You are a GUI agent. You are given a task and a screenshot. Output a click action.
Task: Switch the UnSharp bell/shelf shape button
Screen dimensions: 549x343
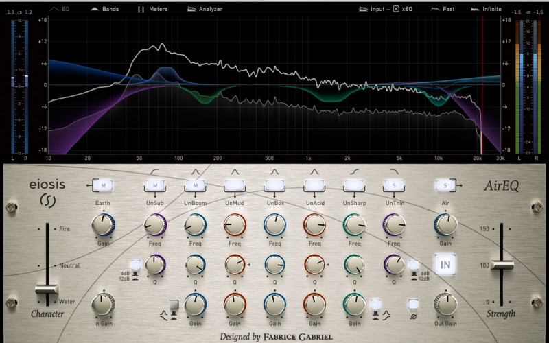coord(375,305)
